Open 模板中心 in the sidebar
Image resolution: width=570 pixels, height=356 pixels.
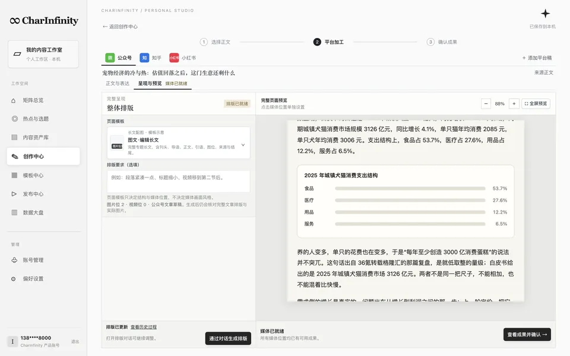[x=43, y=175]
